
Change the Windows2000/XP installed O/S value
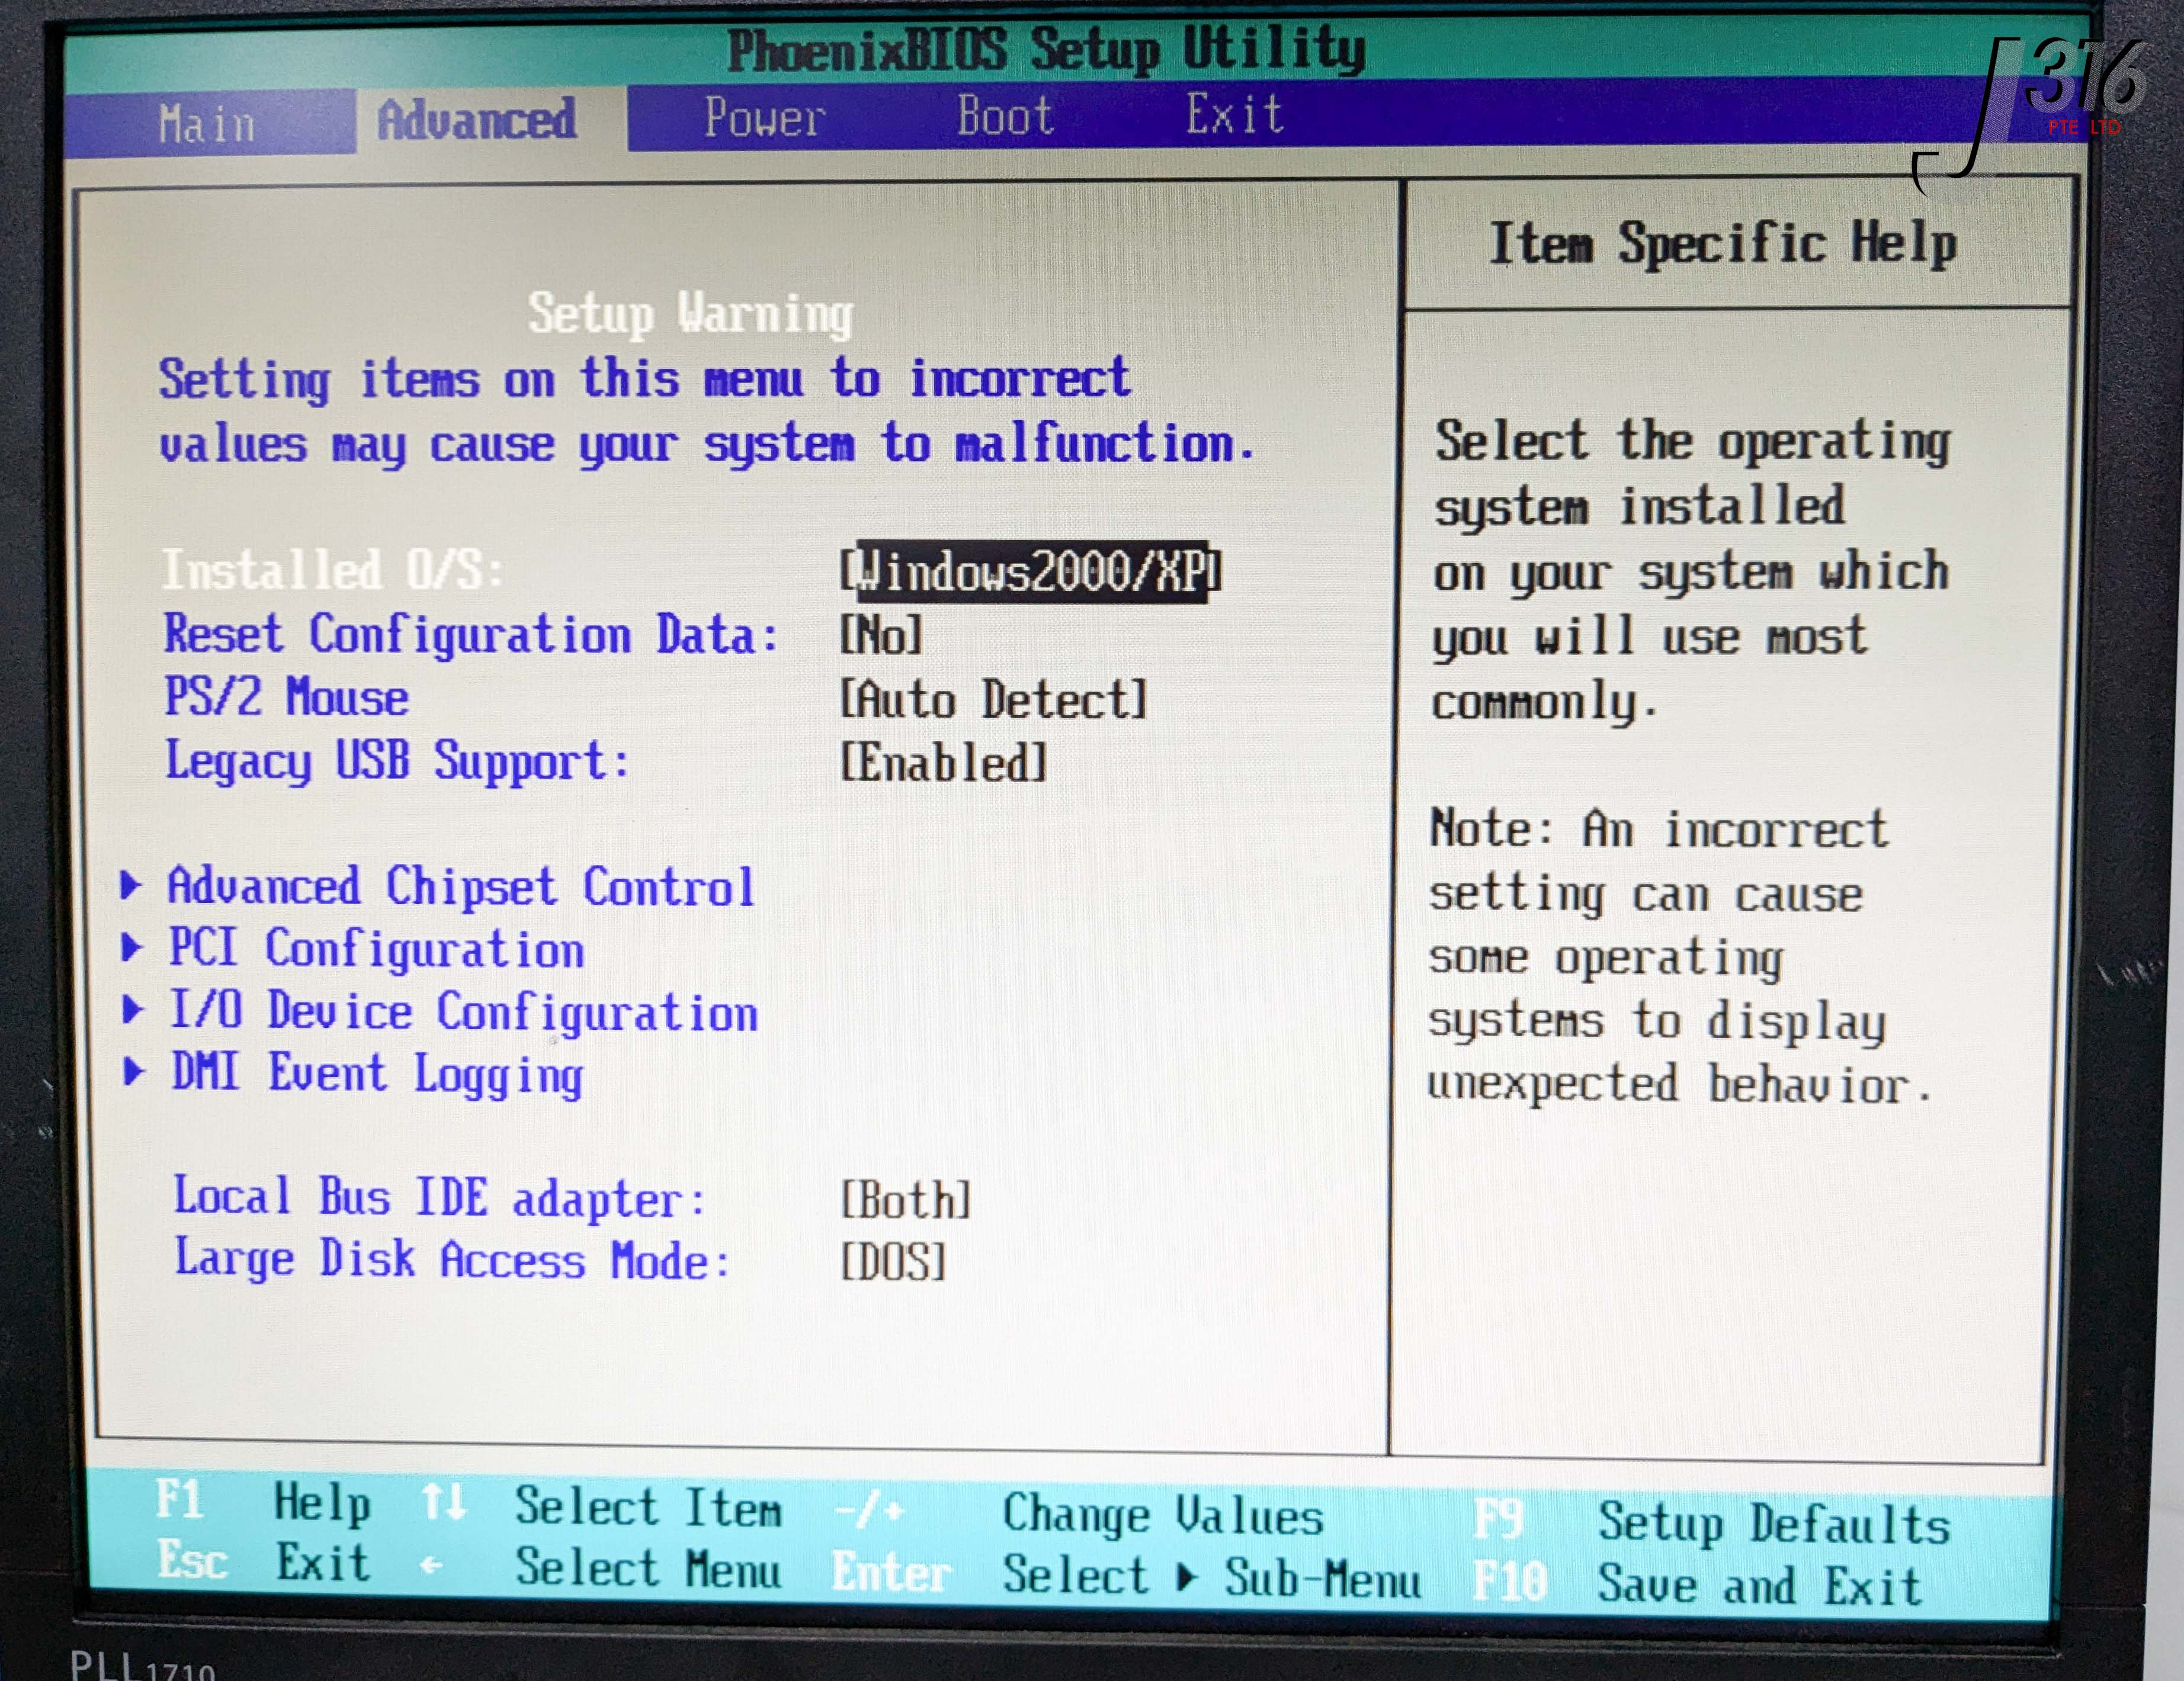(1031, 571)
